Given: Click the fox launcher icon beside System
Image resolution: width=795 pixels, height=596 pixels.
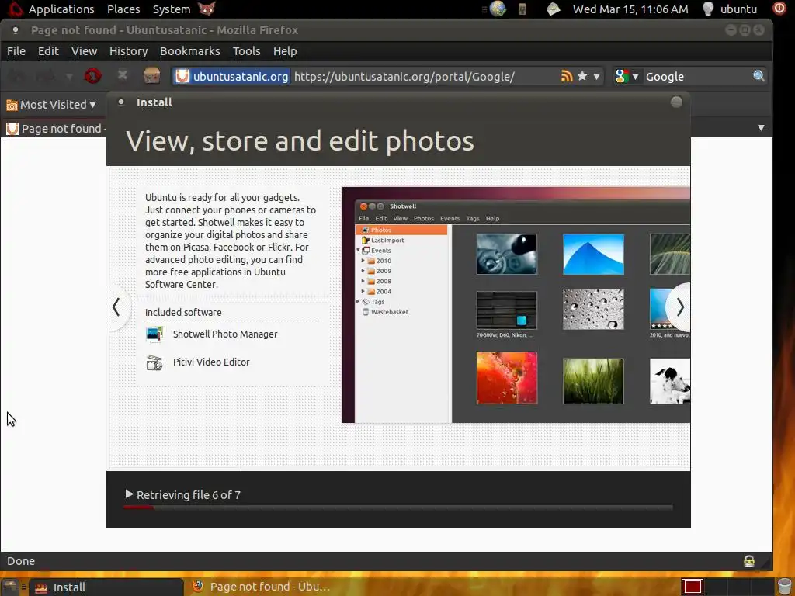Looking at the screenshot, I should click(207, 9).
